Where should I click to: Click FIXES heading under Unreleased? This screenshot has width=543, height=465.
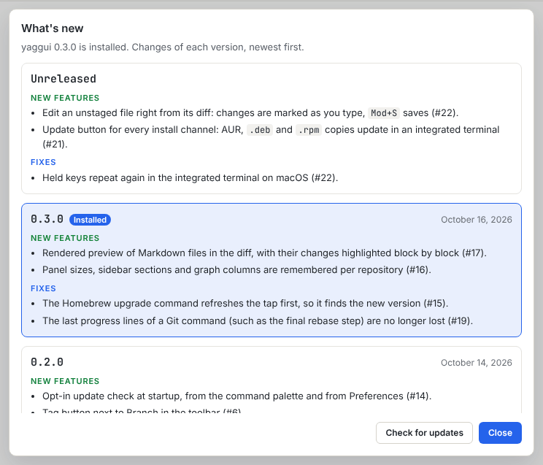pyautogui.click(x=43, y=162)
